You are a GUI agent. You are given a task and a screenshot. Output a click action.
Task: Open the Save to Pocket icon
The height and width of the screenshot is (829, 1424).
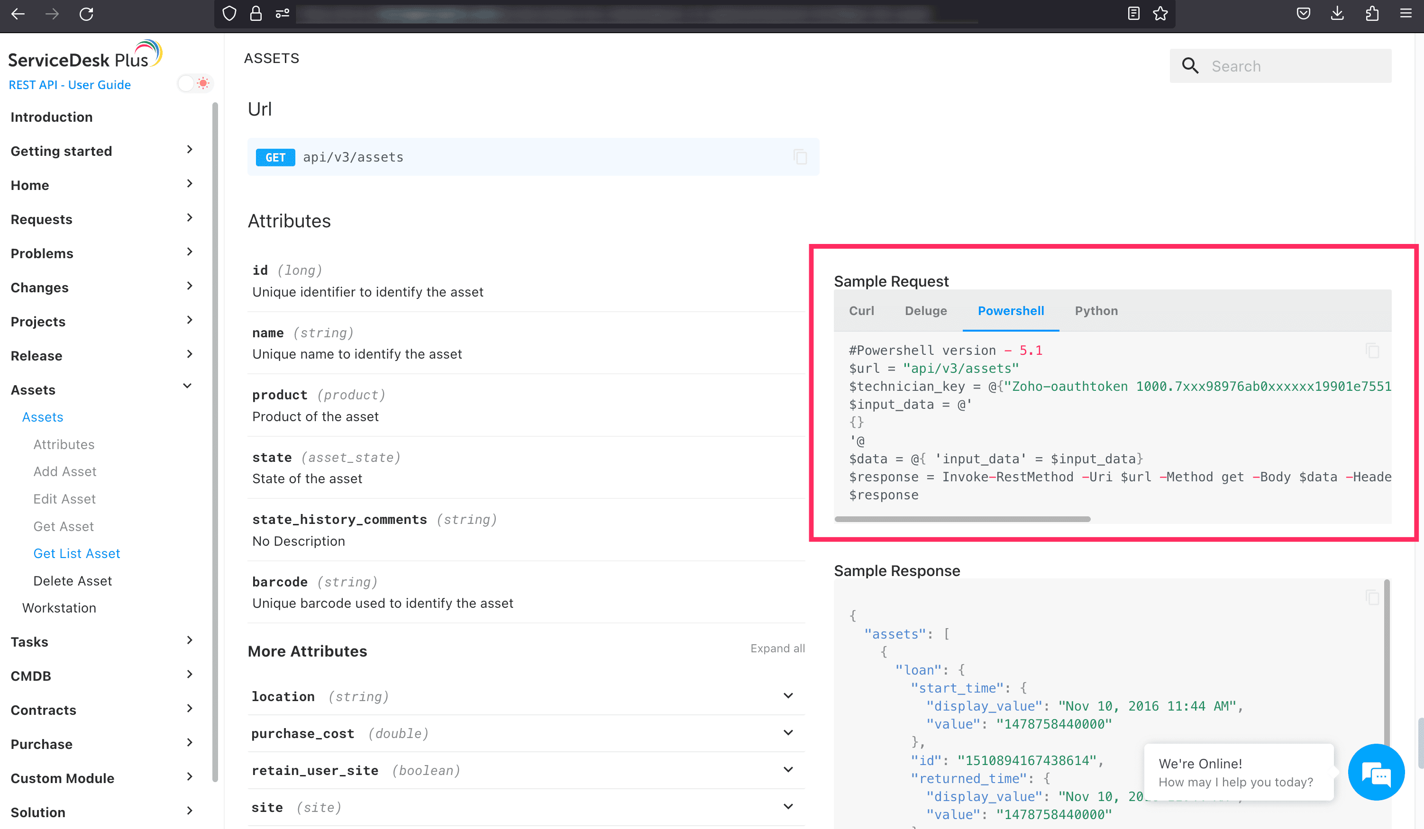click(1303, 14)
